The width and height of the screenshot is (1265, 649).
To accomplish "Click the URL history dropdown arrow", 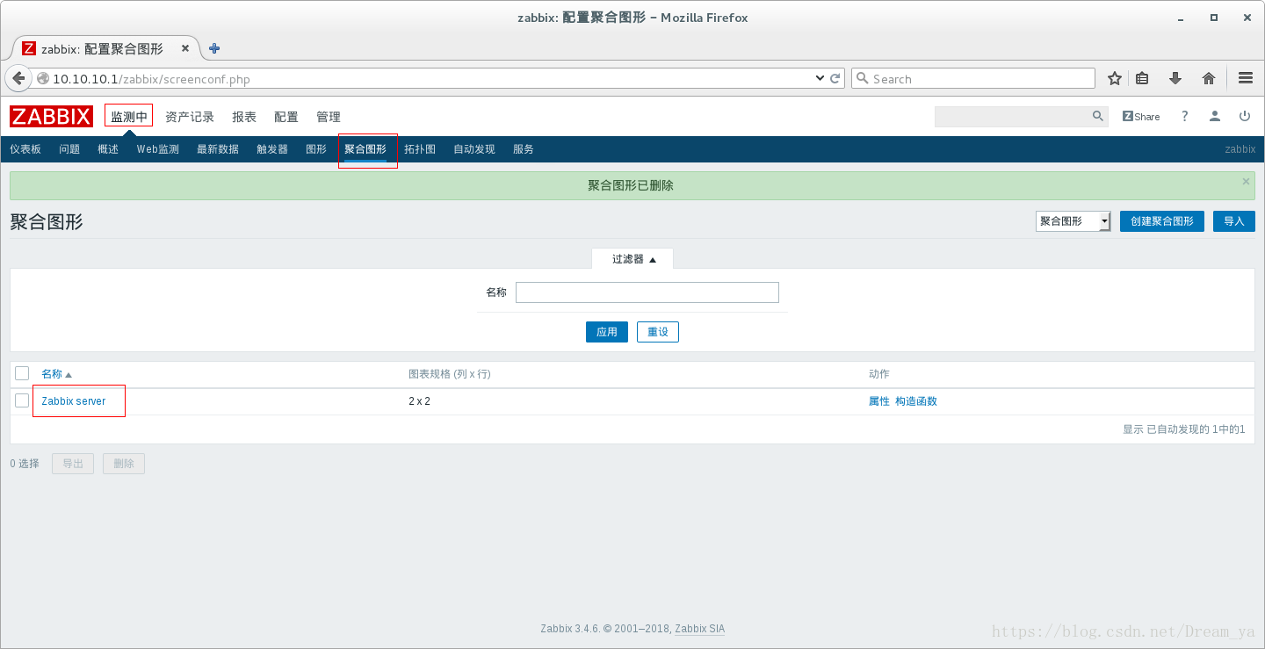I will 820,78.
